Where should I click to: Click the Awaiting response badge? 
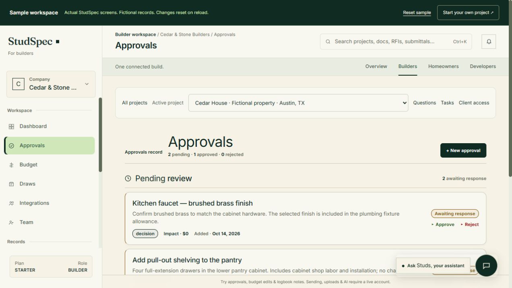pyautogui.click(x=455, y=214)
